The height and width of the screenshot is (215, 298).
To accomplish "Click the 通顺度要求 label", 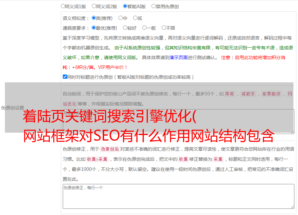I will click(x=76, y=28).
